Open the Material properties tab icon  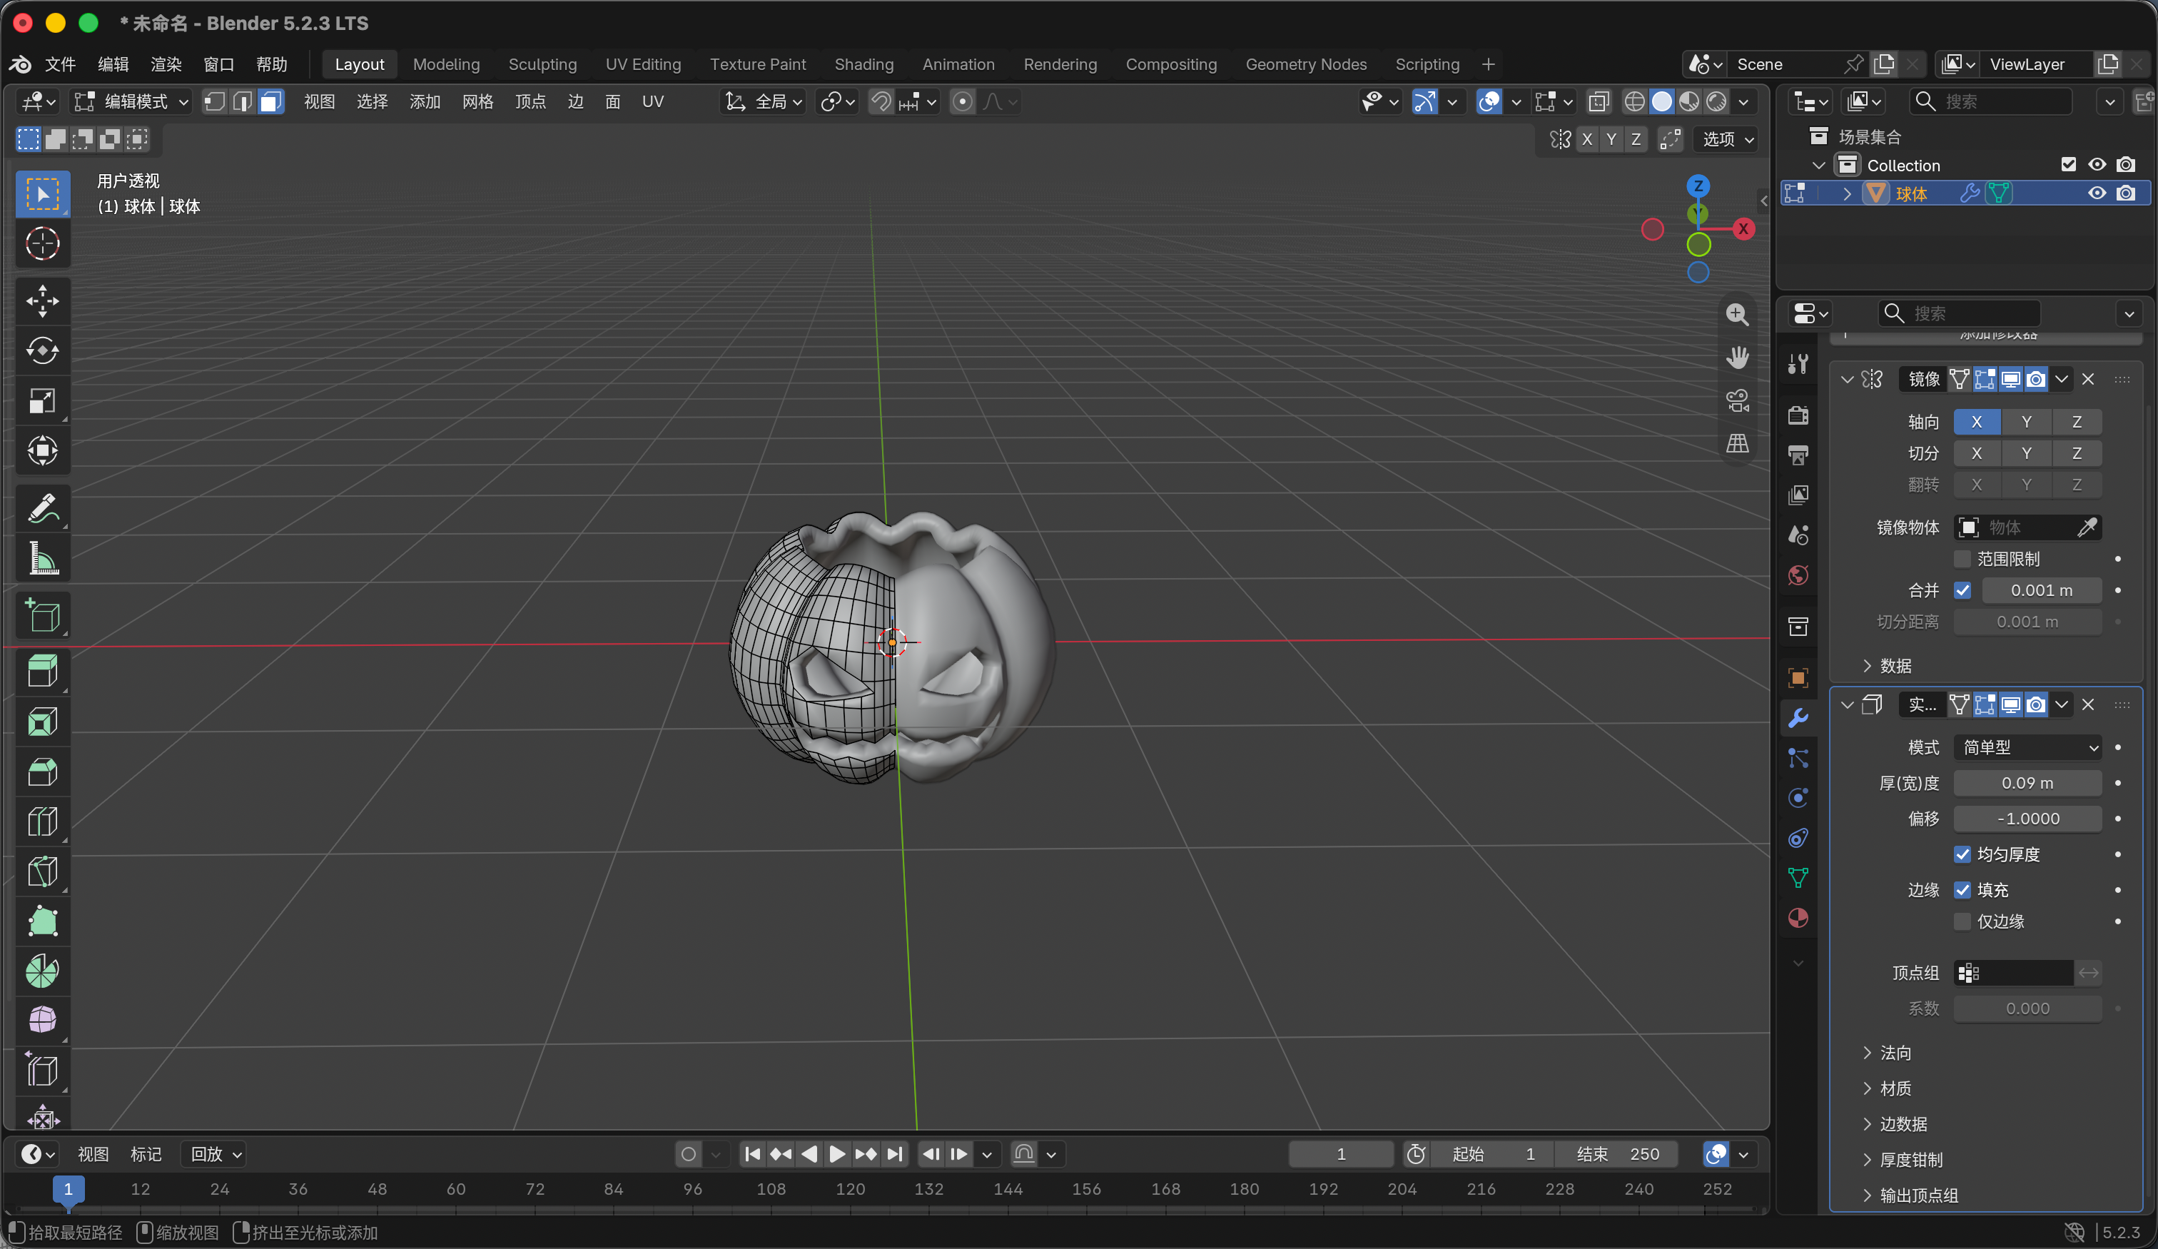coord(1798,917)
